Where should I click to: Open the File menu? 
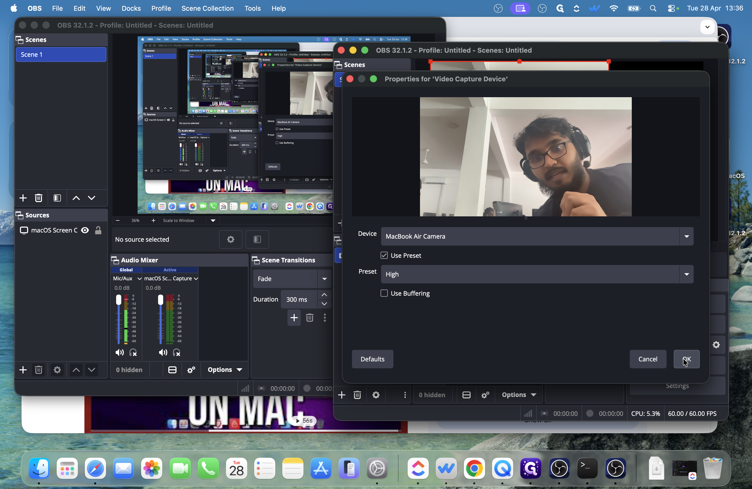point(57,8)
